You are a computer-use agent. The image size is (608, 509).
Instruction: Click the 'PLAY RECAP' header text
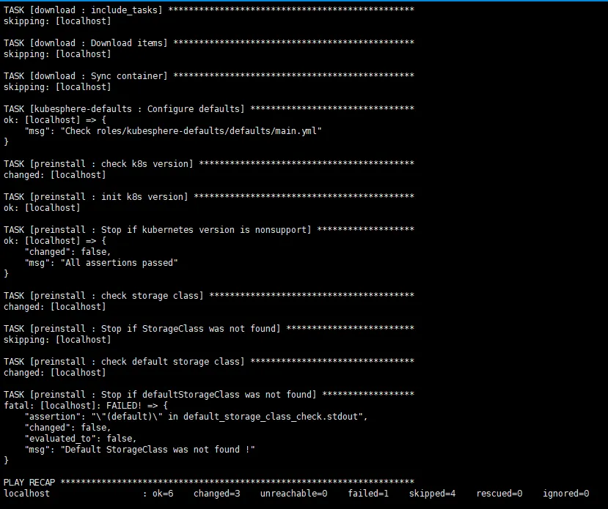30,482
